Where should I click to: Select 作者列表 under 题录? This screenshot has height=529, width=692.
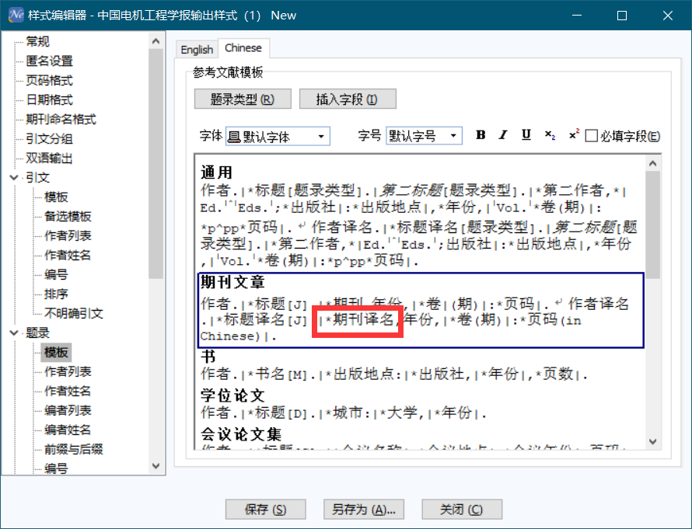pos(68,371)
